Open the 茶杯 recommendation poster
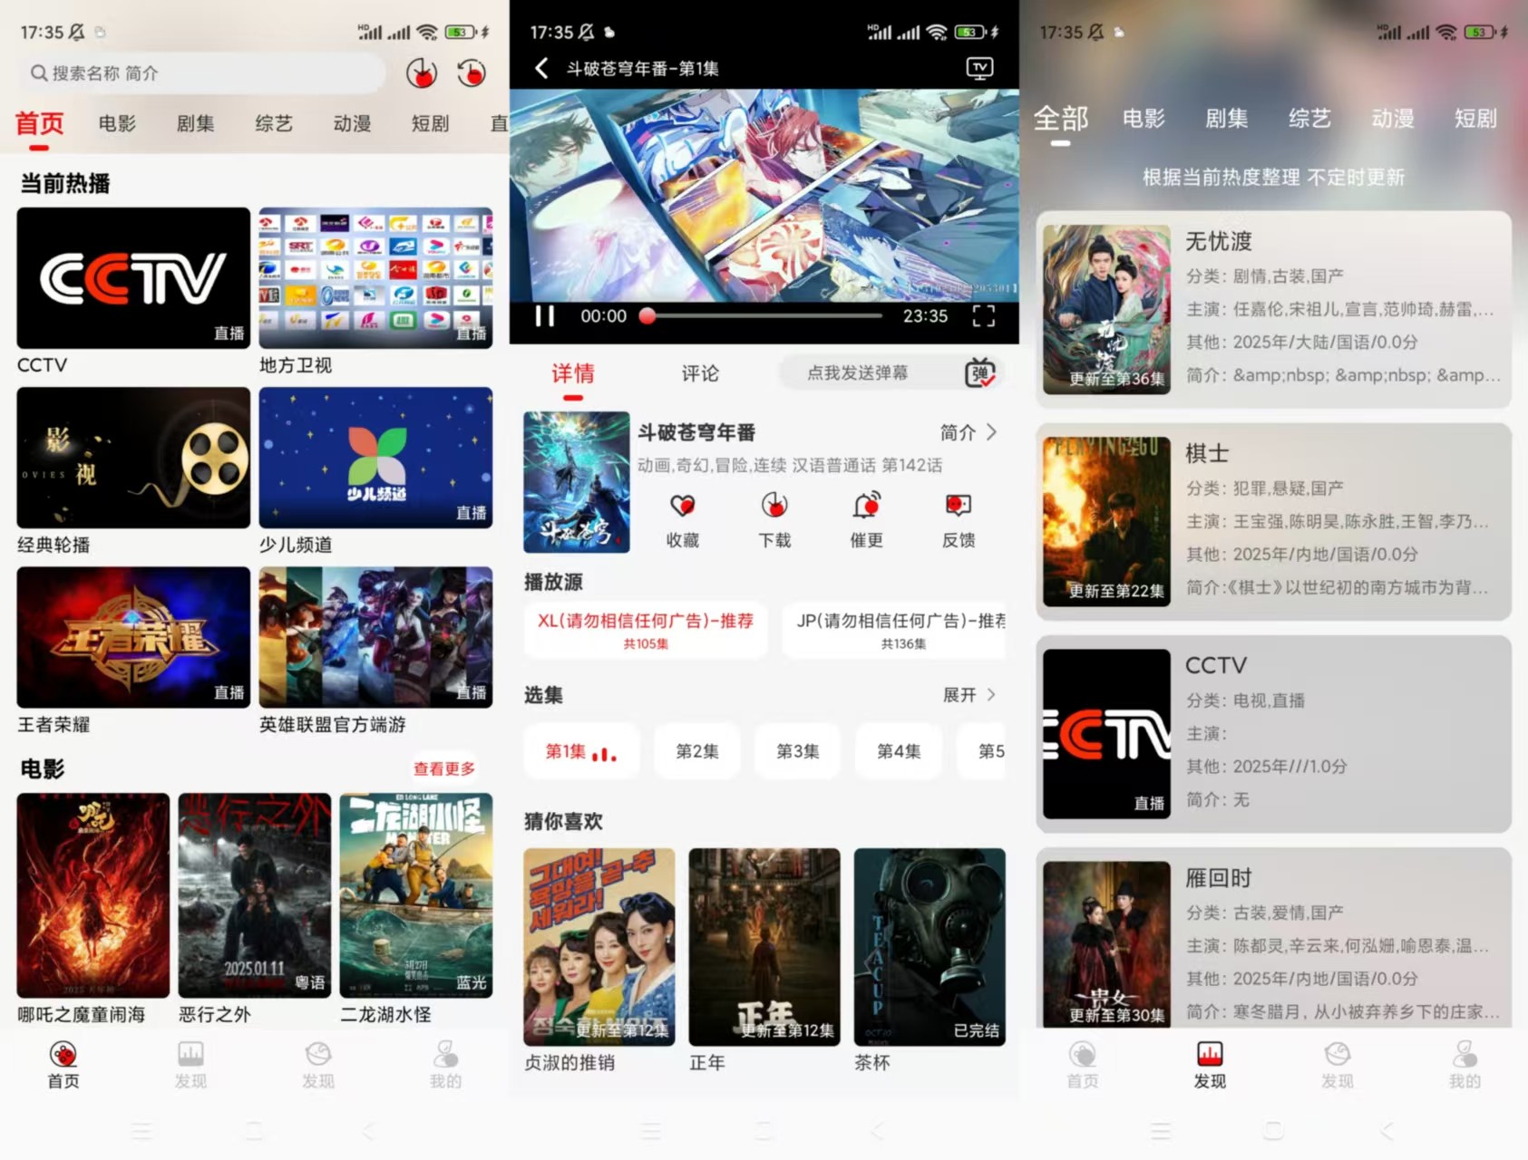The width and height of the screenshot is (1528, 1160). tap(929, 947)
